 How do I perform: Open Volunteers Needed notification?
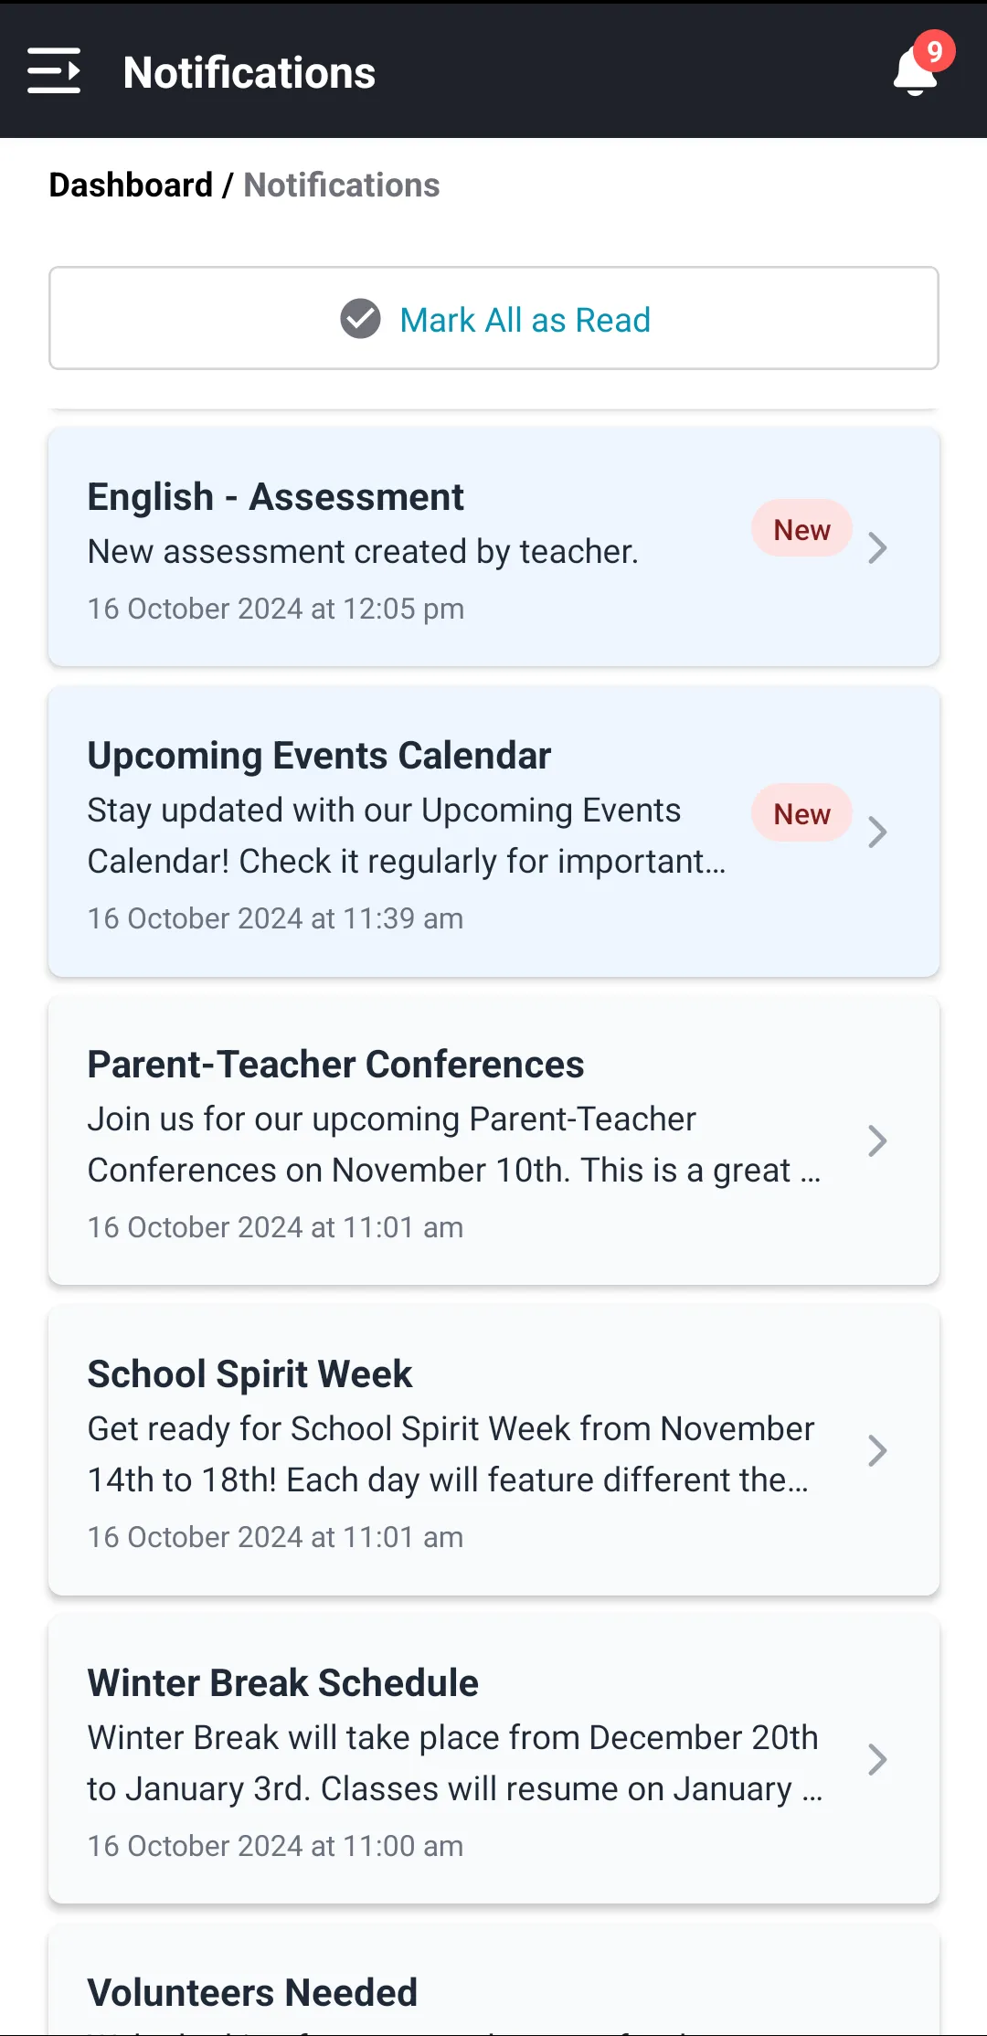[493, 1981]
